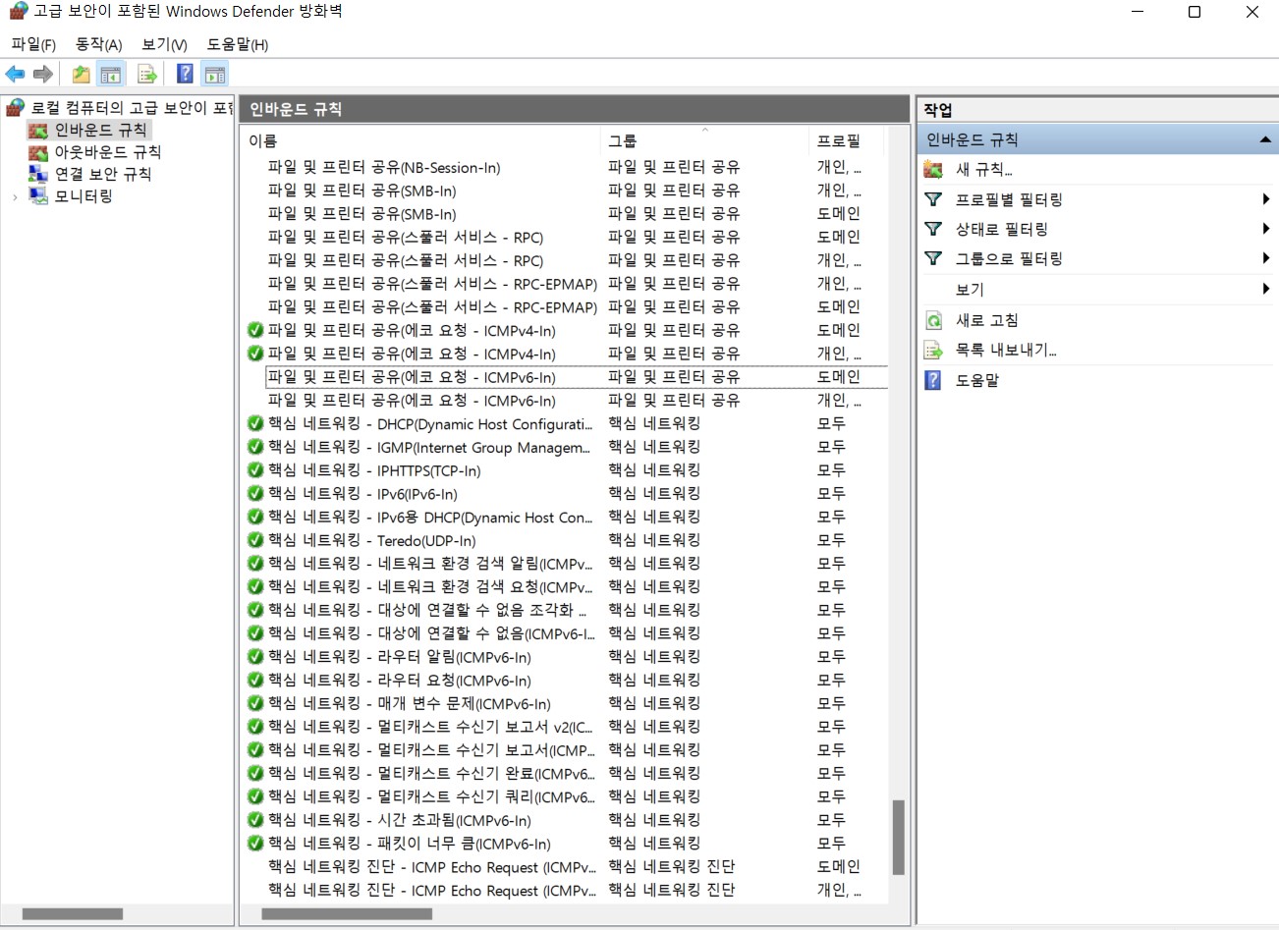The width and height of the screenshot is (1279, 930).
Task: Click the 새 규칙 icon in actions pane
Action: (933, 169)
